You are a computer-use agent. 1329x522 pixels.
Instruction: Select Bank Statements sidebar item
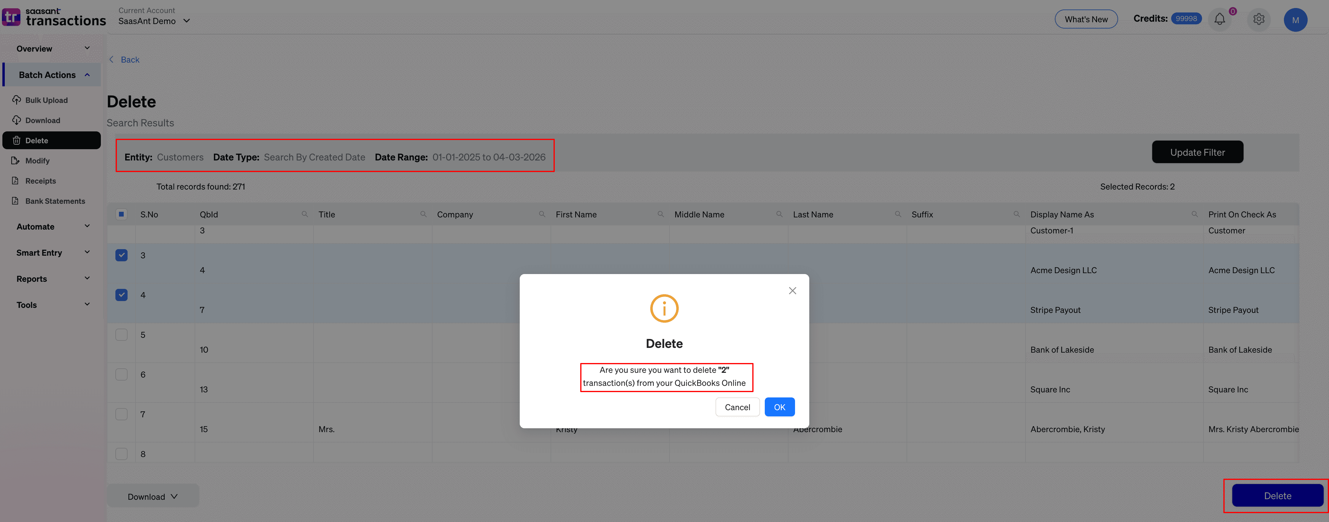tap(55, 201)
